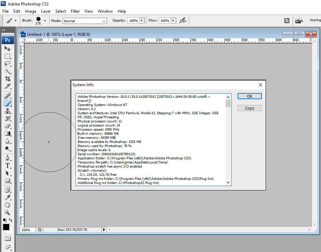This screenshot has width=321, height=252.
Task: Select the Lasso tool
Action: [x=8, y=64]
